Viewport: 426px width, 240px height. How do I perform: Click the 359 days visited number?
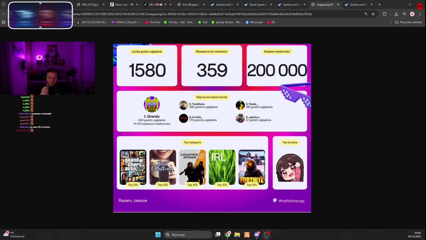pos(212,70)
